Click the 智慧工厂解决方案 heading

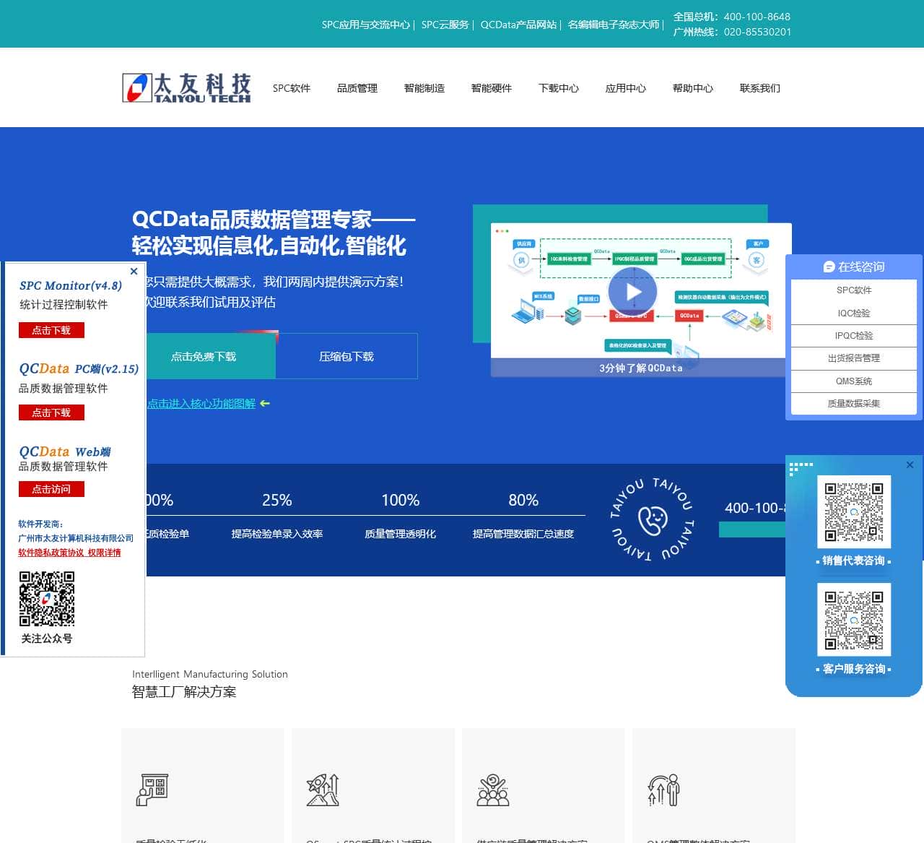pos(184,692)
